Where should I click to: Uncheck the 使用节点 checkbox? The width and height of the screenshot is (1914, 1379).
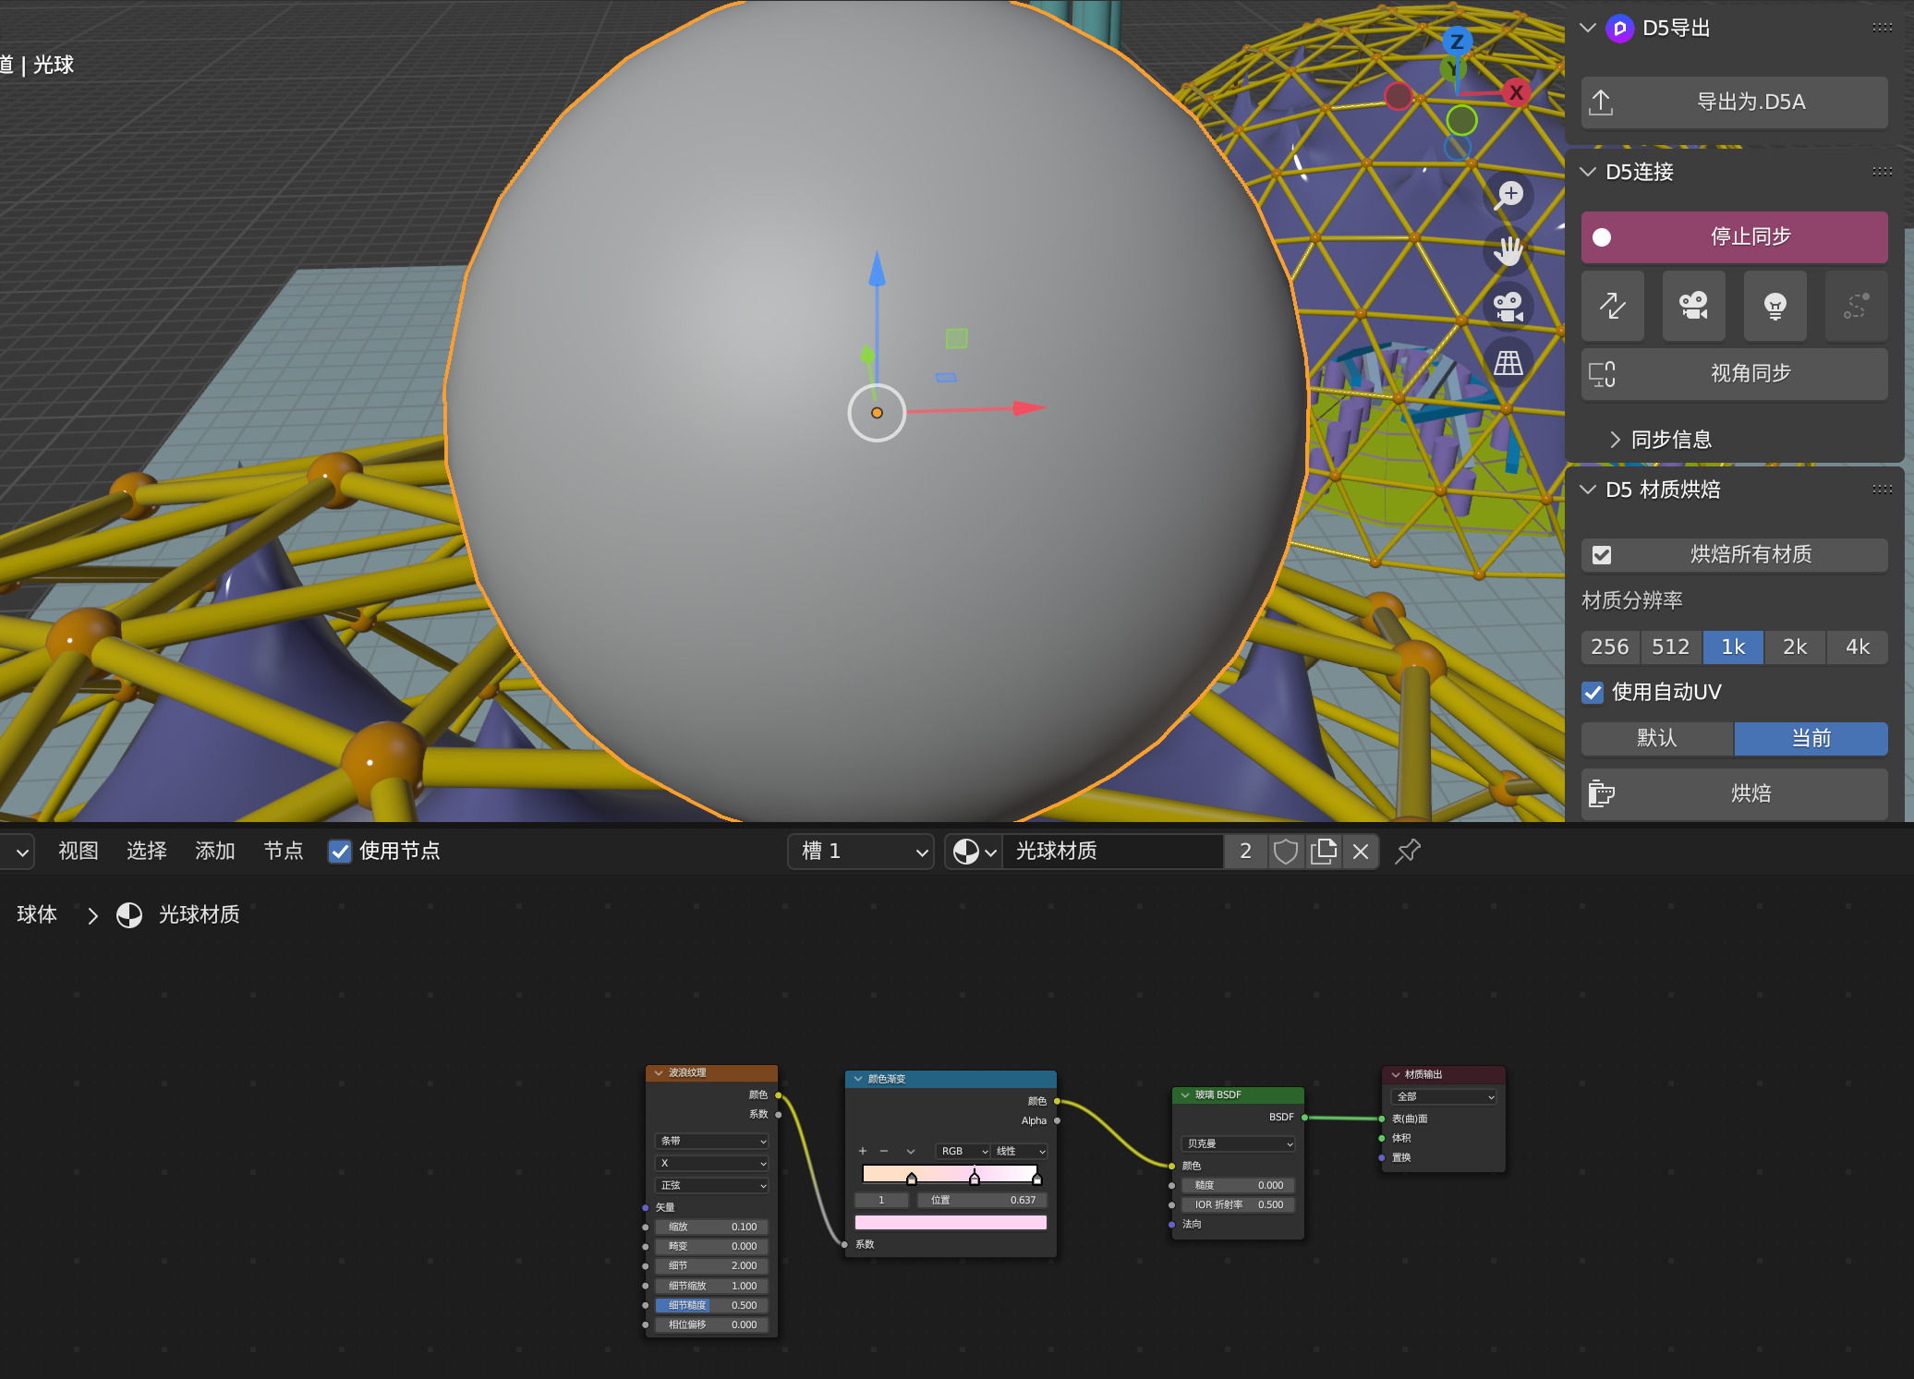tap(340, 852)
